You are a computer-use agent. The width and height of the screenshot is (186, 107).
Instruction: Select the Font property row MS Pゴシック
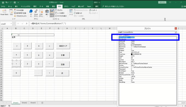[x=148, y=52]
